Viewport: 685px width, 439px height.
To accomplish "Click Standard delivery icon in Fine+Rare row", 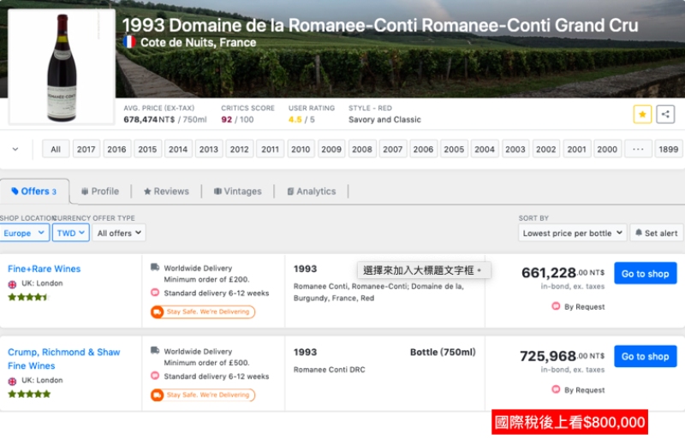I will [155, 292].
